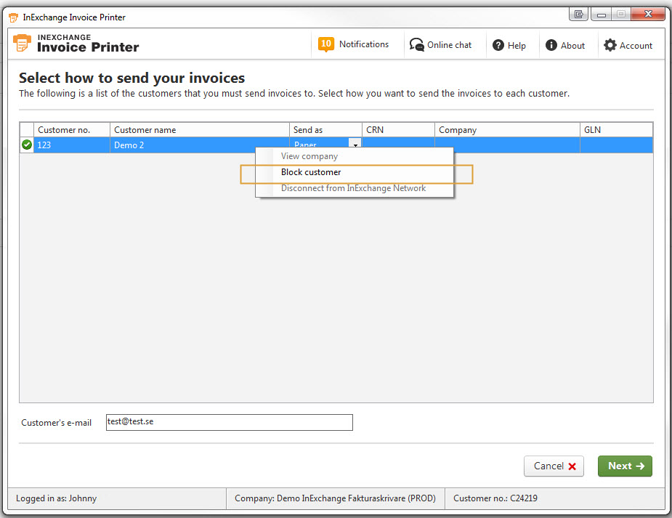672x518 pixels.
Task: Click the title bar Invoice Printer app icon
Action: tap(13, 17)
